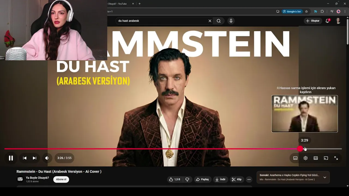
Task: Open the Oluştur create menu
Action: click(313, 21)
